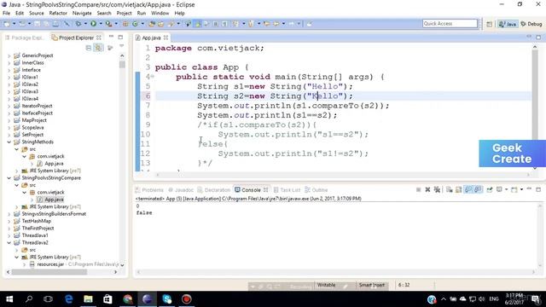The image size is (546, 307).
Task: Click the Terminate square icon in Console
Action: click(419, 189)
